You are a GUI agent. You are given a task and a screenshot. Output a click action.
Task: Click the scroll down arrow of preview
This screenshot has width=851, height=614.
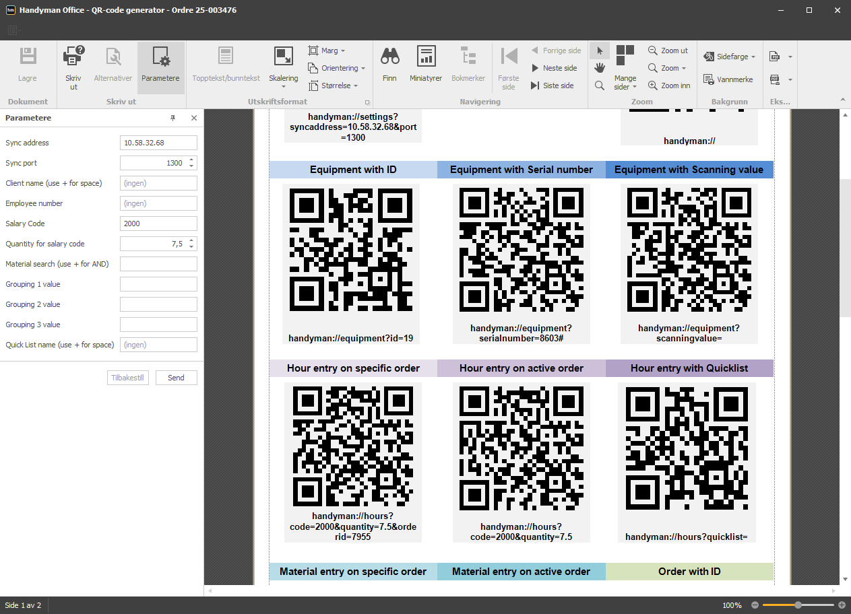point(845,579)
